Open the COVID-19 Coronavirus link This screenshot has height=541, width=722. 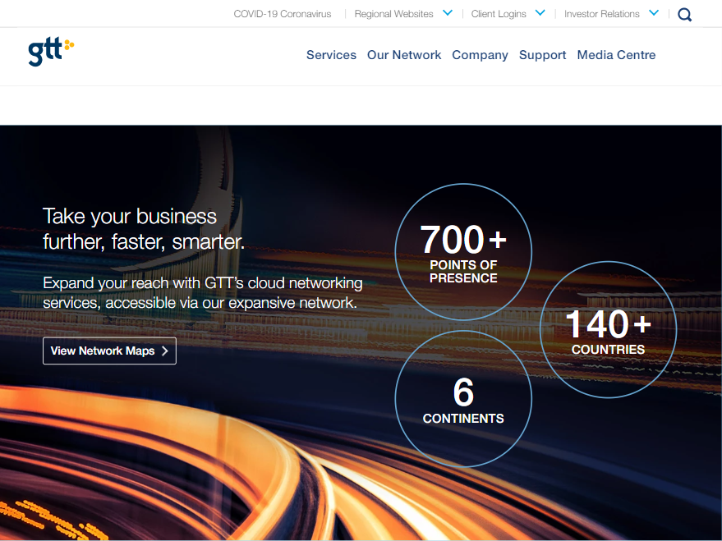[283, 14]
